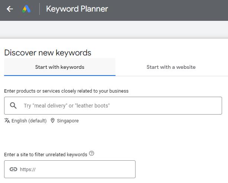This screenshot has height=183, width=228.
Task: Switch to Start with a website tab
Action: (171, 67)
